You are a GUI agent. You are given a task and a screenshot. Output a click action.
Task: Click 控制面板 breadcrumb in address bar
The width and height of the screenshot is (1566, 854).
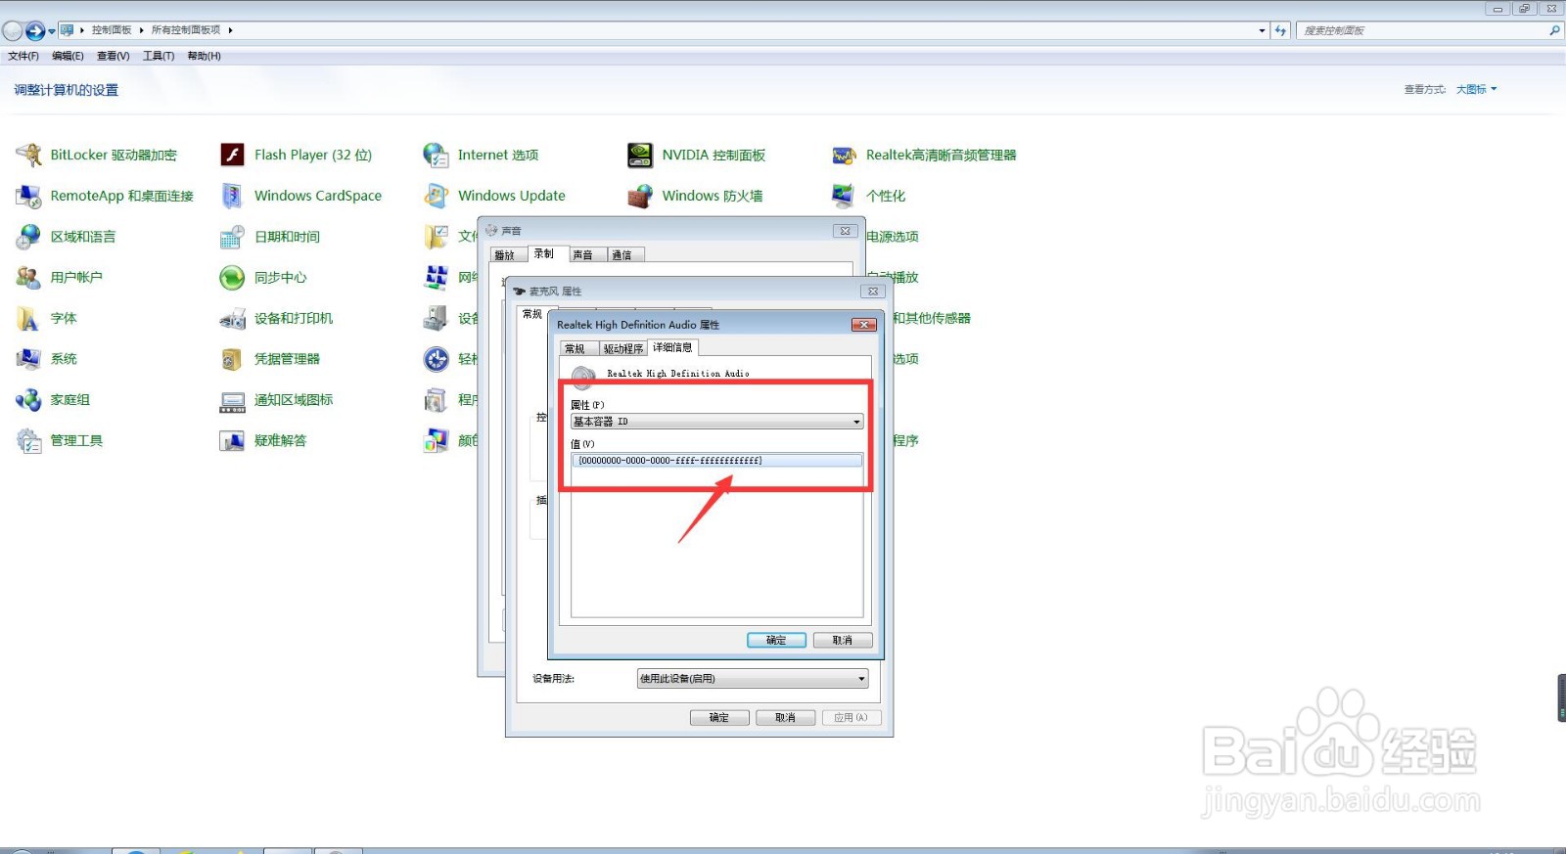(x=112, y=30)
